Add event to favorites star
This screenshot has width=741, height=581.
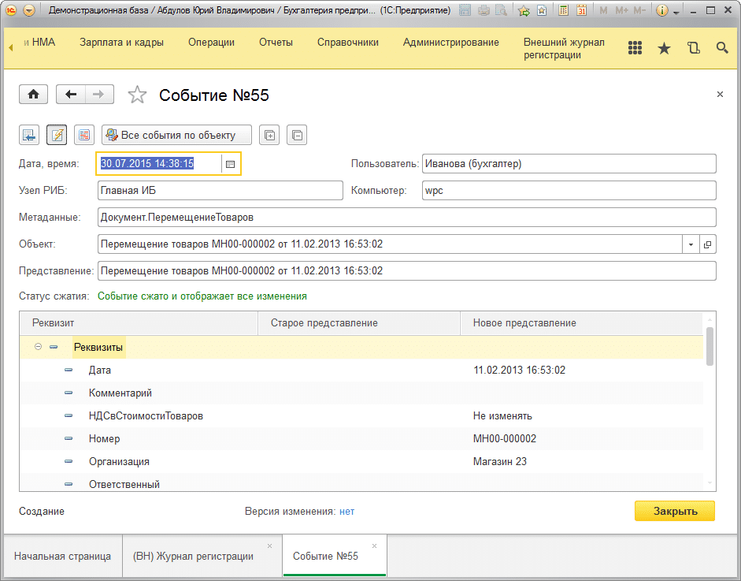(137, 95)
